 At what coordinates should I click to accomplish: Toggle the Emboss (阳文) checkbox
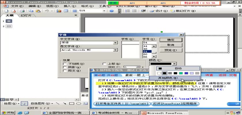click(65, 71)
